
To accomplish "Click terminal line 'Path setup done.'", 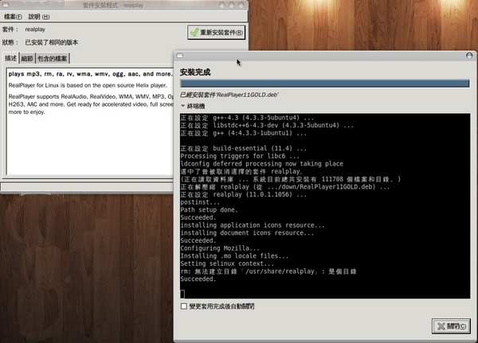I will coord(209,210).
